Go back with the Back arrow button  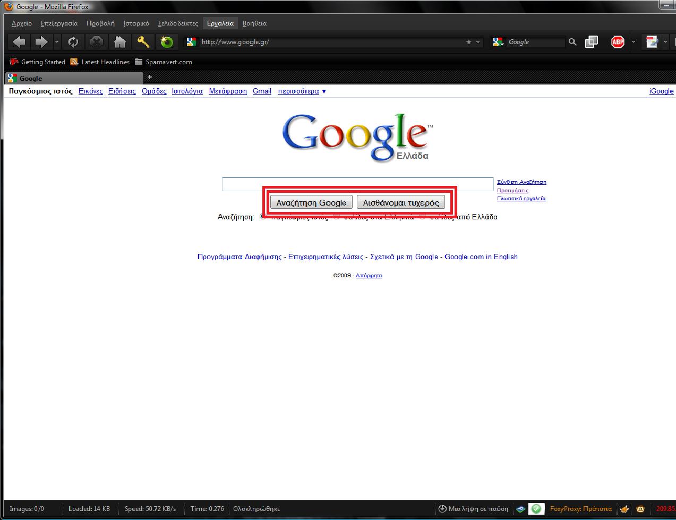pyautogui.click(x=19, y=42)
